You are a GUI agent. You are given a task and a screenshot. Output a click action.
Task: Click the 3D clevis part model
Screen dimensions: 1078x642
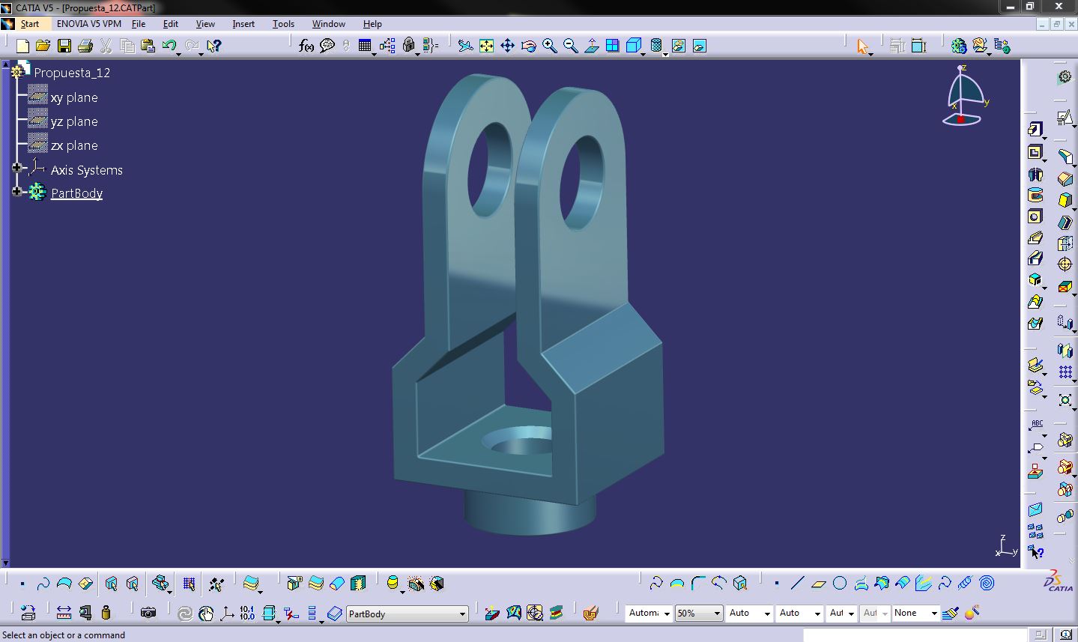pos(527,303)
